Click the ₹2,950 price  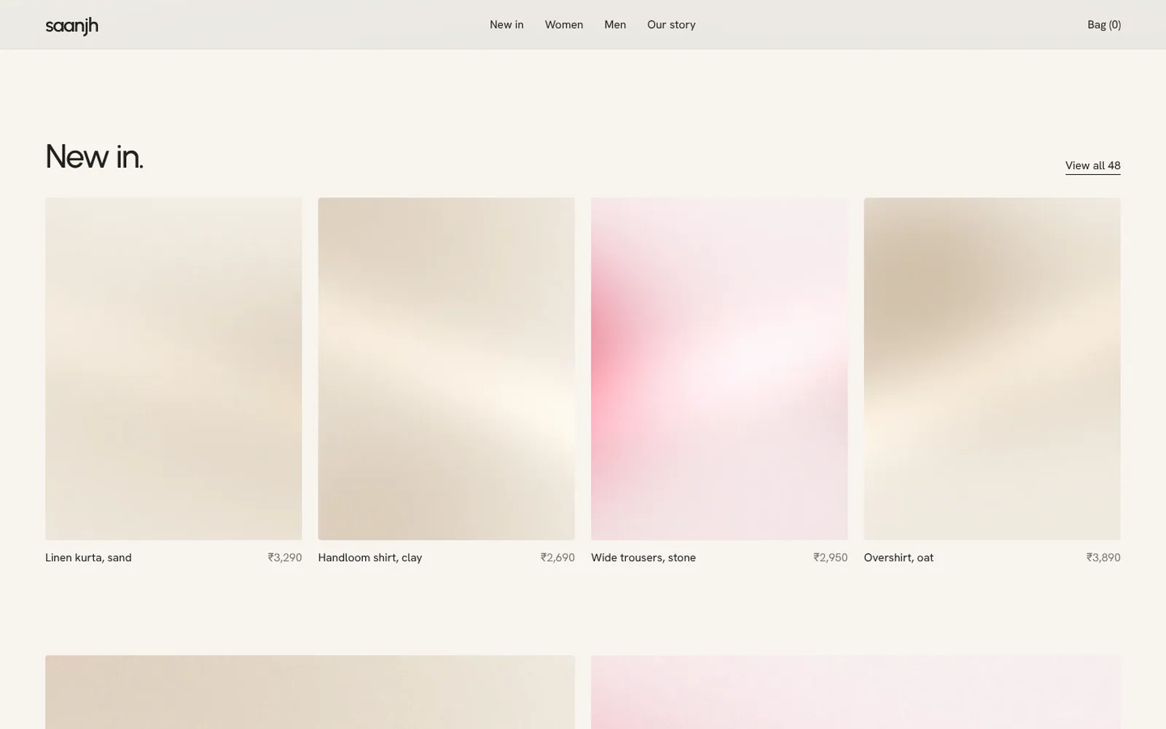point(831,558)
